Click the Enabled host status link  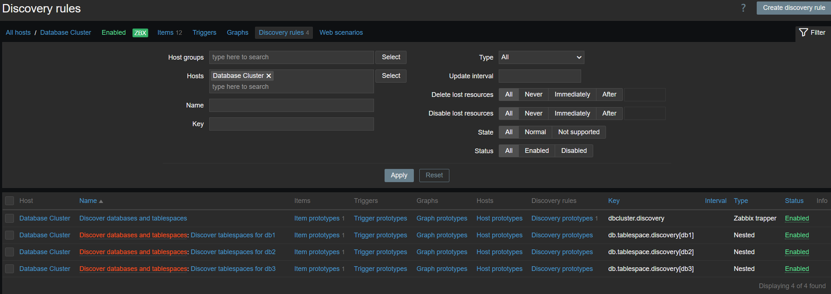(x=113, y=33)
